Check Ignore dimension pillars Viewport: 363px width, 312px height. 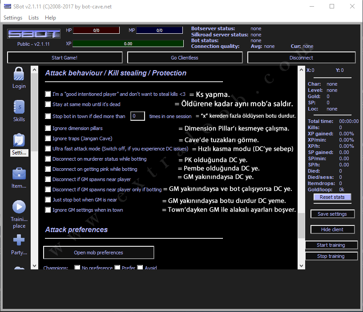pos(48,128)
